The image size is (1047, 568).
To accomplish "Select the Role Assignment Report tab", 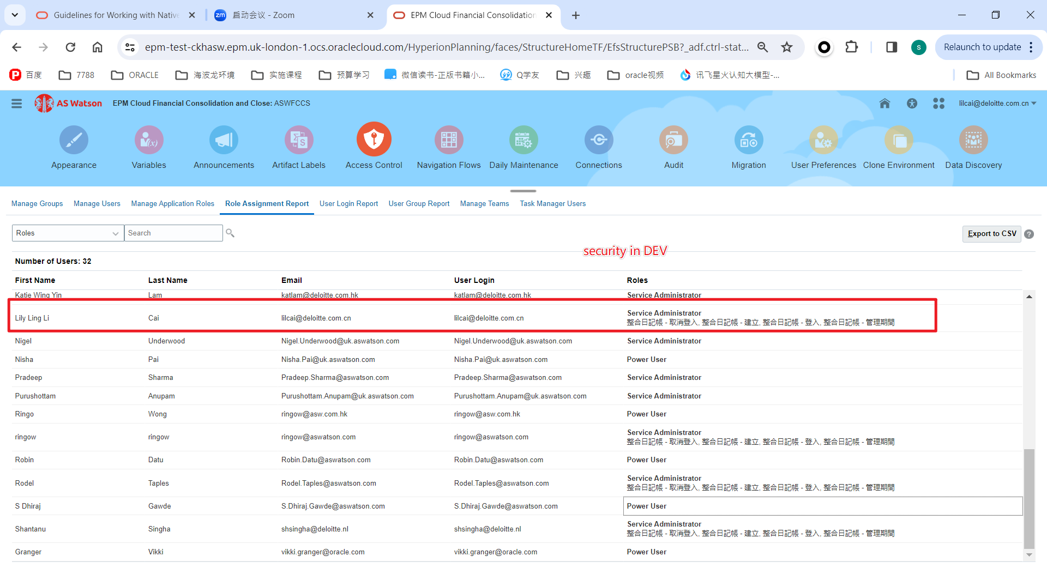I will [267, 204].
